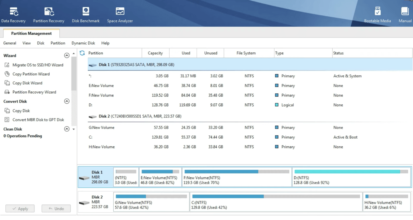
Task: Refresh the partition list with the refresh icon
Action: [82, 53]
